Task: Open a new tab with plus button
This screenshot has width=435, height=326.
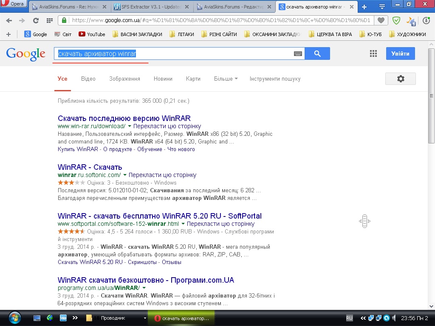Action: 364,7
